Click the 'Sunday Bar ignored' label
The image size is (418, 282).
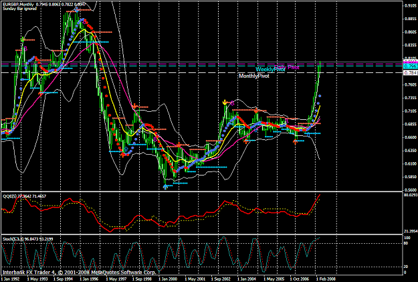coord(19,9)
